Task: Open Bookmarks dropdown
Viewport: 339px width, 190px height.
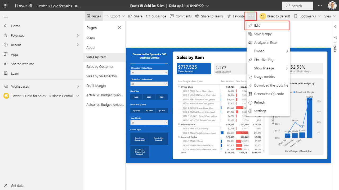Action: 307,16
